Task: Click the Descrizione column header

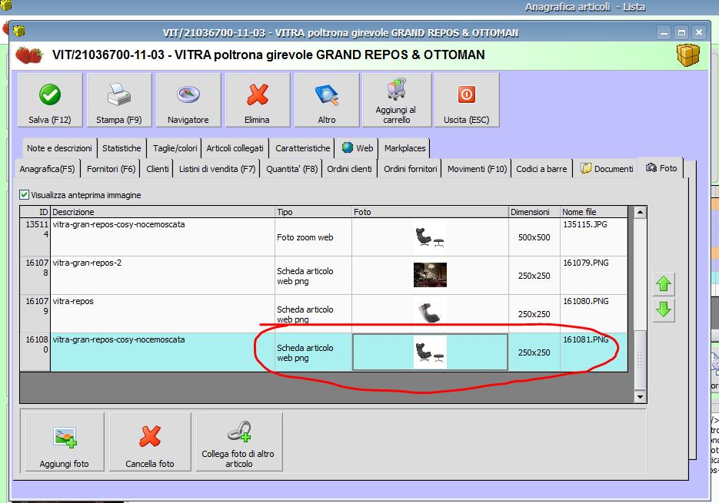Action: (163, 212)
